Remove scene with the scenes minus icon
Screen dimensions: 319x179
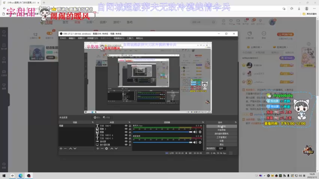pyautogui.click(x=65, y=148)
